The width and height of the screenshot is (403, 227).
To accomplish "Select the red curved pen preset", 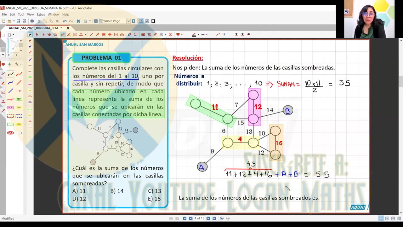I will click(x=19, y=74).
